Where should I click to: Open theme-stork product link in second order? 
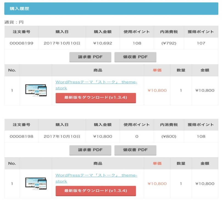pos(96,178)
